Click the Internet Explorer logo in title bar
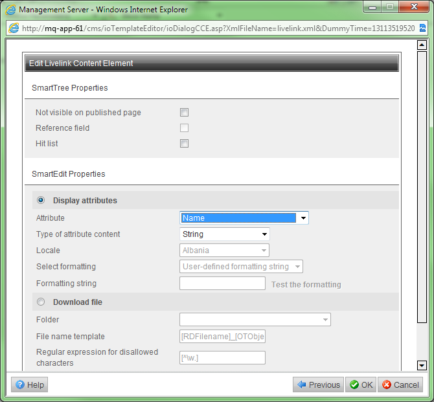 coord(11,10)
